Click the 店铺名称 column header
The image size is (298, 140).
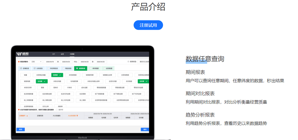(x=40, y=116)
